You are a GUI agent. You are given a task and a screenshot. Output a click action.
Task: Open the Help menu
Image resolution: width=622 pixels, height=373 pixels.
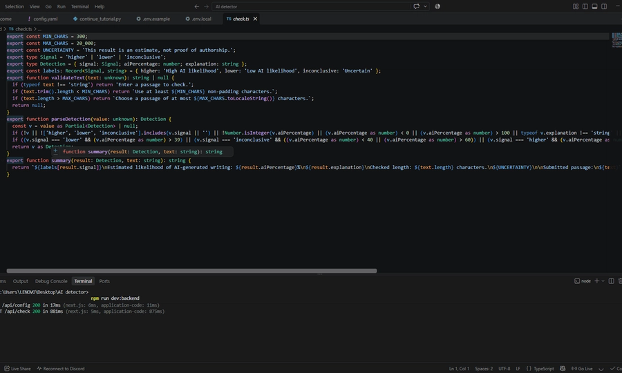pyautogui.click(x=99, y=6)
